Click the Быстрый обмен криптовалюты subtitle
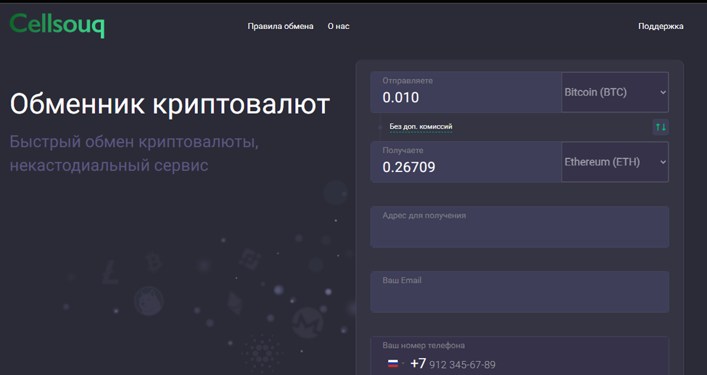The width and height of the screenshot is (707, 375). pyautogui.click(x=134, y=153)
